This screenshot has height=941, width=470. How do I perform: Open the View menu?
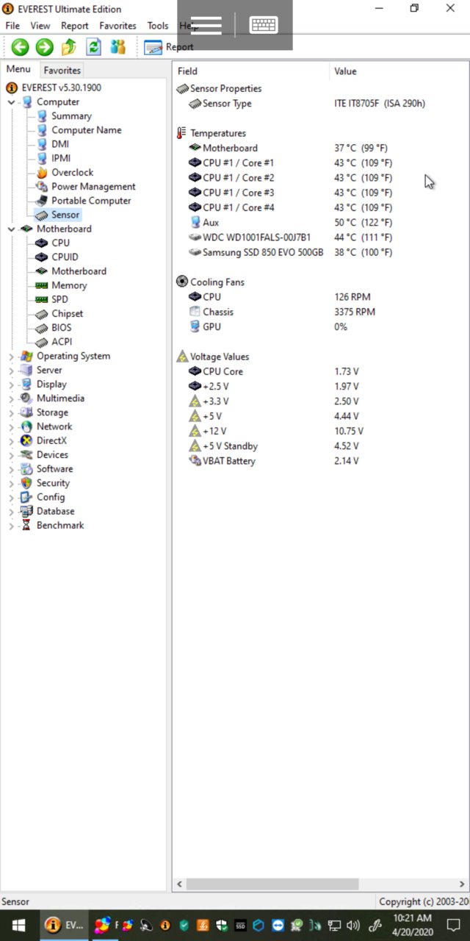[40, 26]
